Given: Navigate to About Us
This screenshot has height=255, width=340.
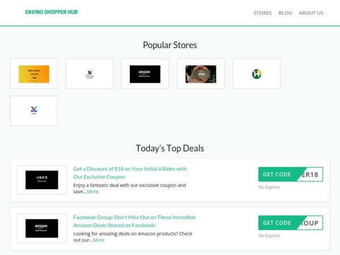Looking at the screenshot, I should [x=311, y=13].
